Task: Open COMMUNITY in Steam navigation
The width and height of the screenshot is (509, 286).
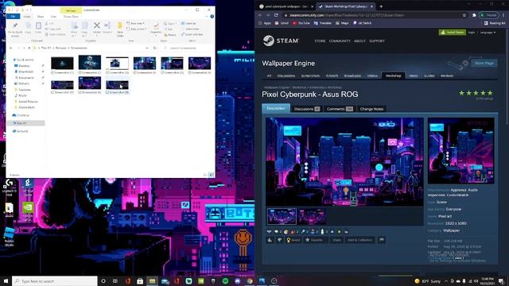Action: [x=340, y=41]
